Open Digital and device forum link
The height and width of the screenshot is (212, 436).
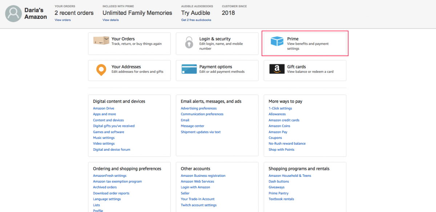click(112, 149)
